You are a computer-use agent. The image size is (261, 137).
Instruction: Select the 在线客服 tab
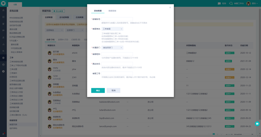coord(80,17)
